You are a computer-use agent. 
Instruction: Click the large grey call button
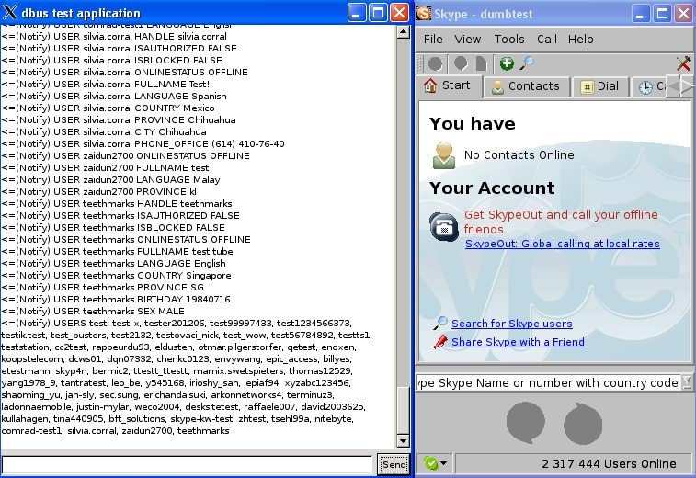pos(524,421)
